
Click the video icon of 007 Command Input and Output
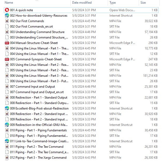[x=7, y=87]
